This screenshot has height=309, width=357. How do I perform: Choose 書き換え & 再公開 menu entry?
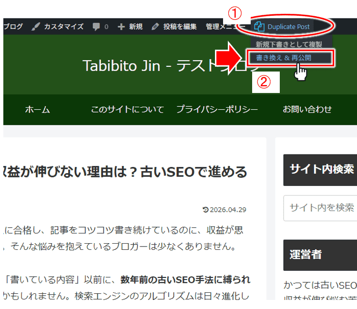pos(284,58)
